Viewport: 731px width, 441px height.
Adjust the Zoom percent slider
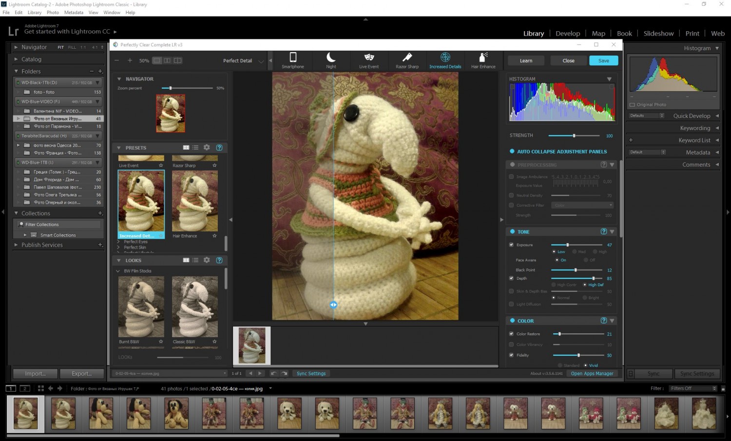pyautogui.click(x=187, y=88)
